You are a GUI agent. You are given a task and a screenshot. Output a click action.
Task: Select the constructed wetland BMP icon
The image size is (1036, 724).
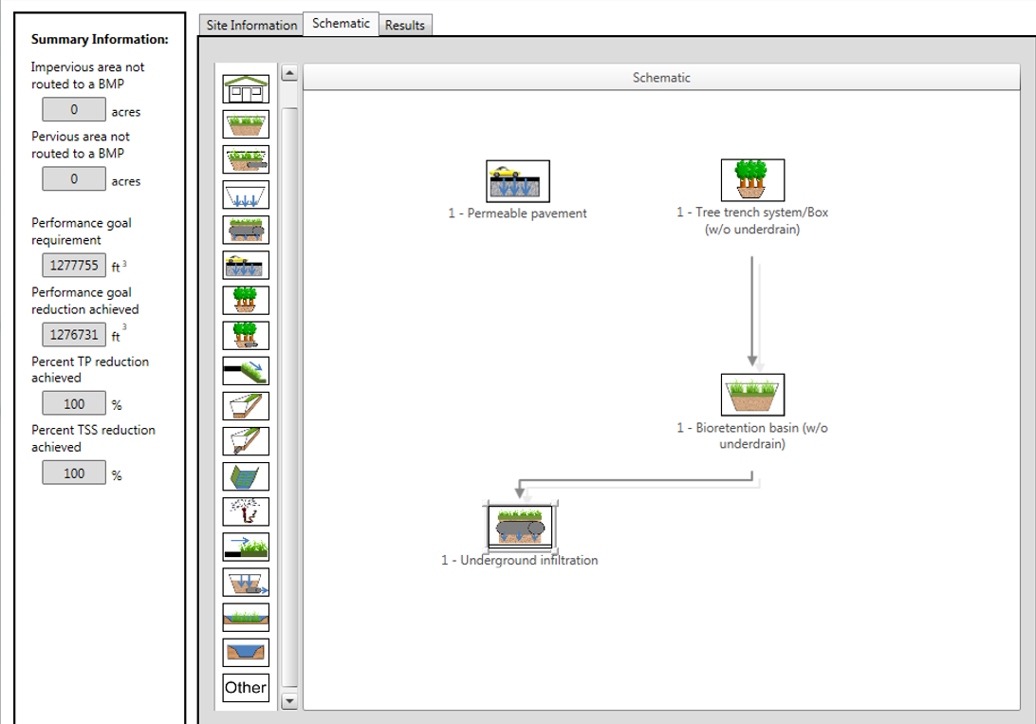coord(245,616)
